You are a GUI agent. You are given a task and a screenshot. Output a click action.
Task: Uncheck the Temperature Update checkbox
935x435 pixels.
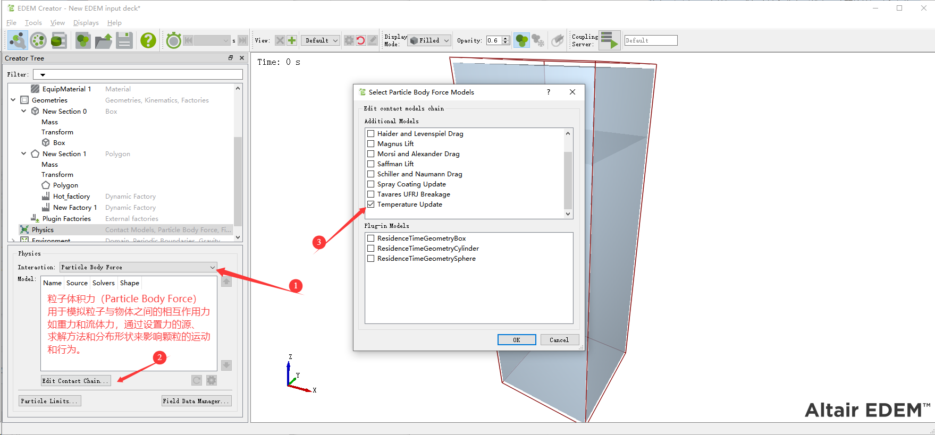[371, 204]
